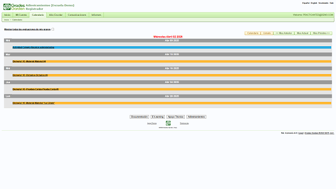This screenshot has height=189, width=336.
Task: Click the Adiestramientos footer button
Action: coord(196,117)
